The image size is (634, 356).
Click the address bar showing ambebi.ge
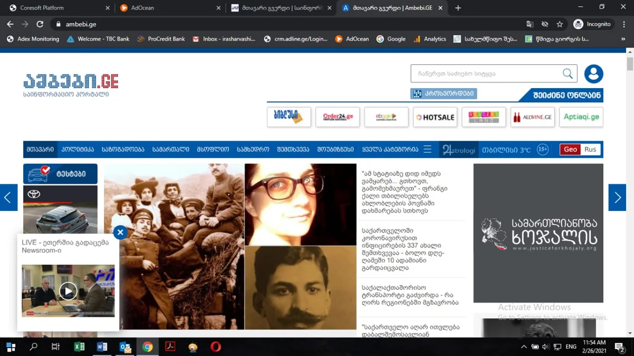coord(285,24)
